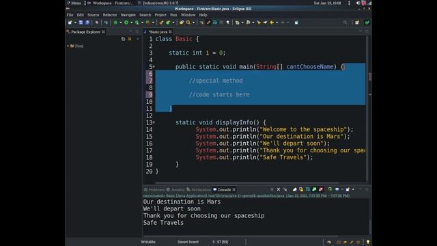Click Remove Launch X icon in Console

(x=279, y=189)
